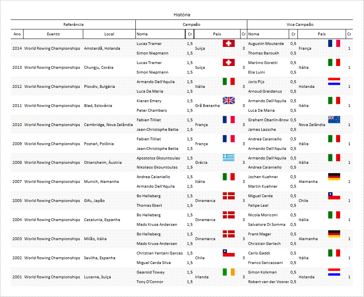Screen dimensions: 364x297
Task: Select the name 'Nikolaos Gkountoulas'
Action: pos(157,167)
